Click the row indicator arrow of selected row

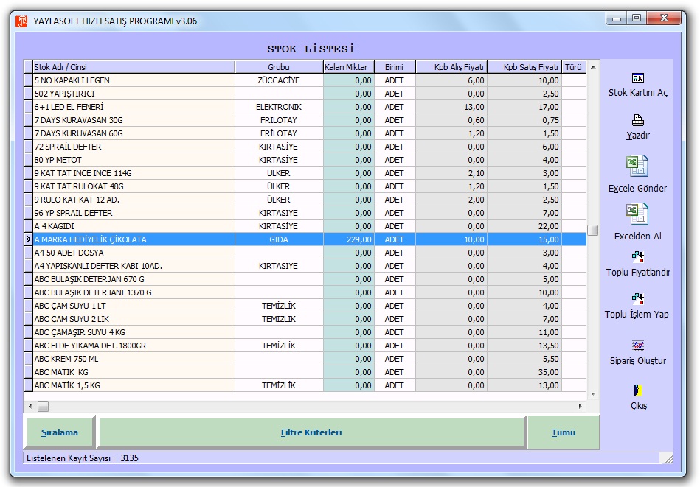[x=29, y=239]
